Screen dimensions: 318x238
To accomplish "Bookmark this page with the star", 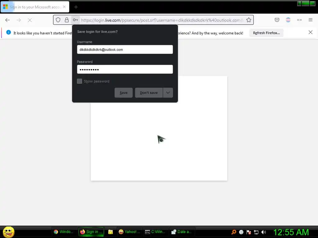I will coord(249,20).
